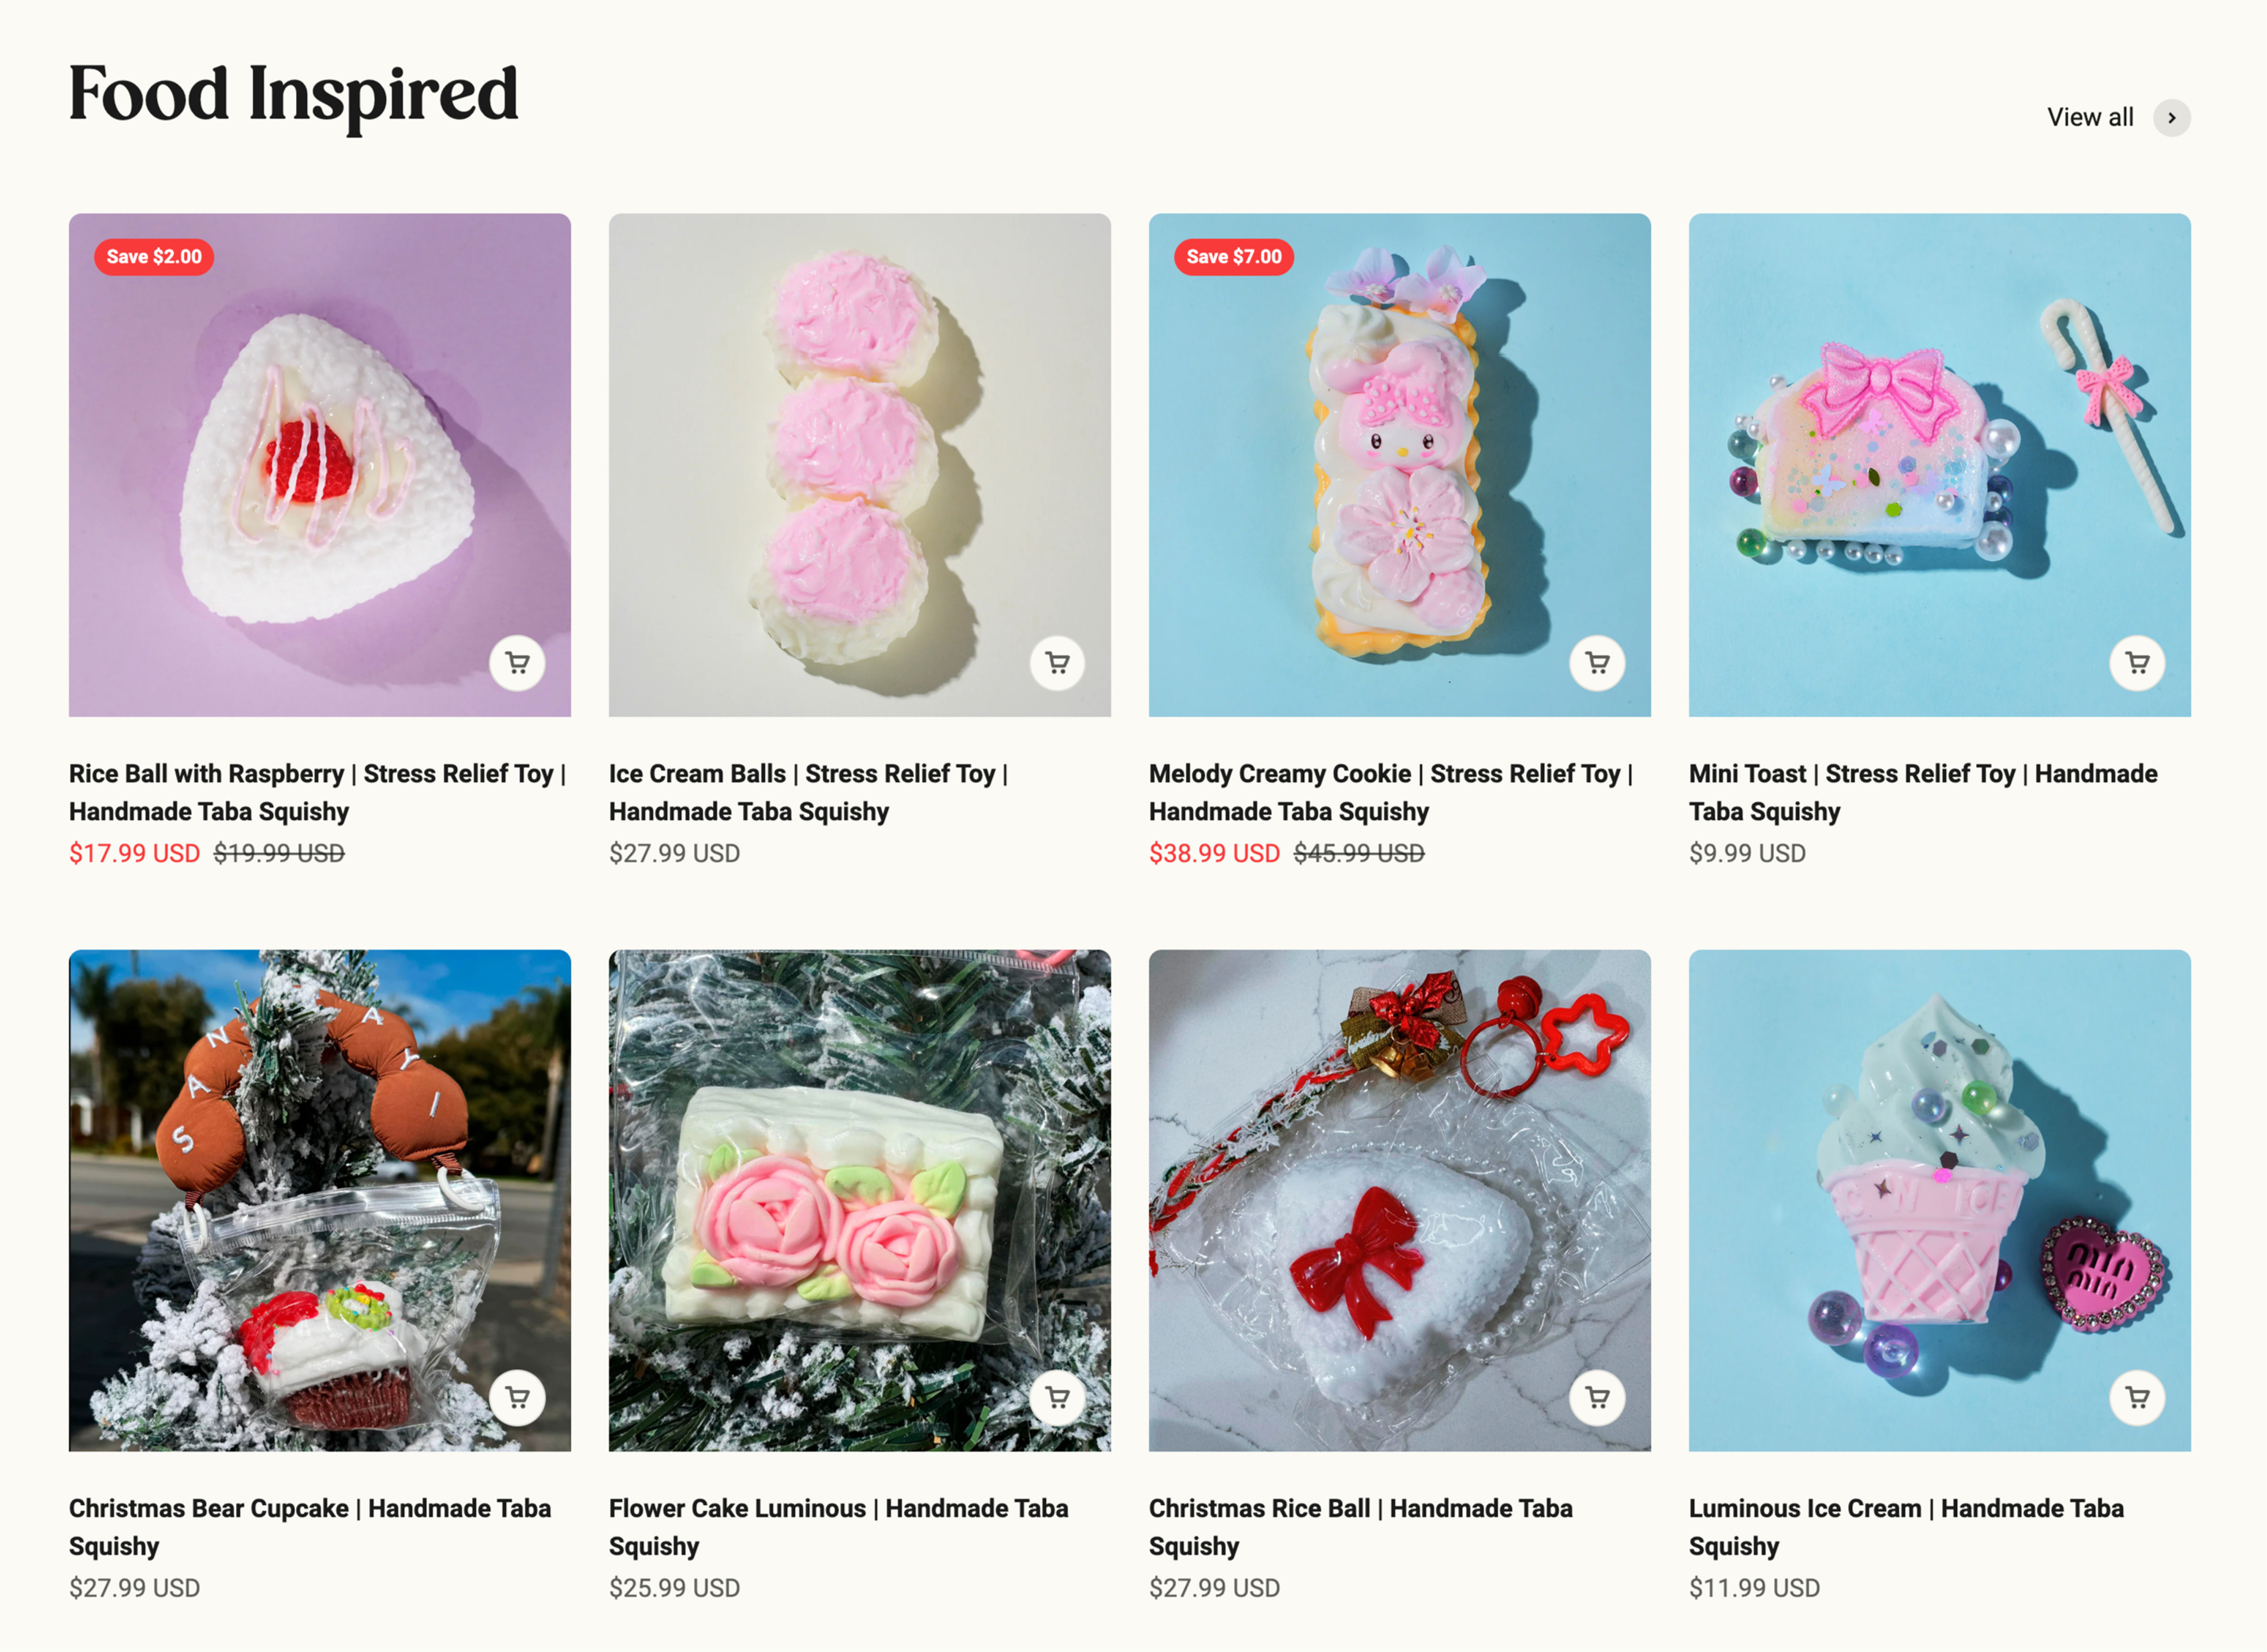The height and width of the screenshot is (1652, 2267).
Task: Click the Save $7.00 badge
Action: point(1234,257)
